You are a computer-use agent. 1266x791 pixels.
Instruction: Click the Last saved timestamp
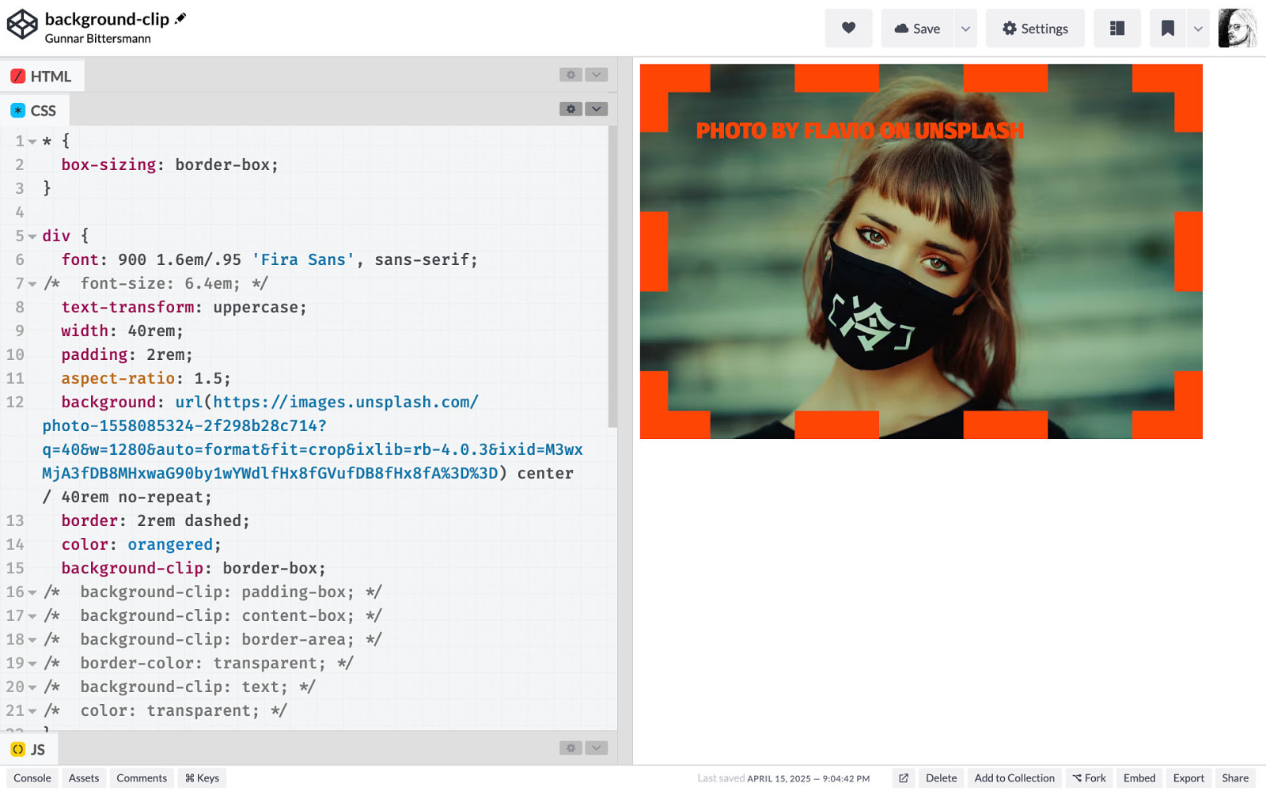pos(783,778)
